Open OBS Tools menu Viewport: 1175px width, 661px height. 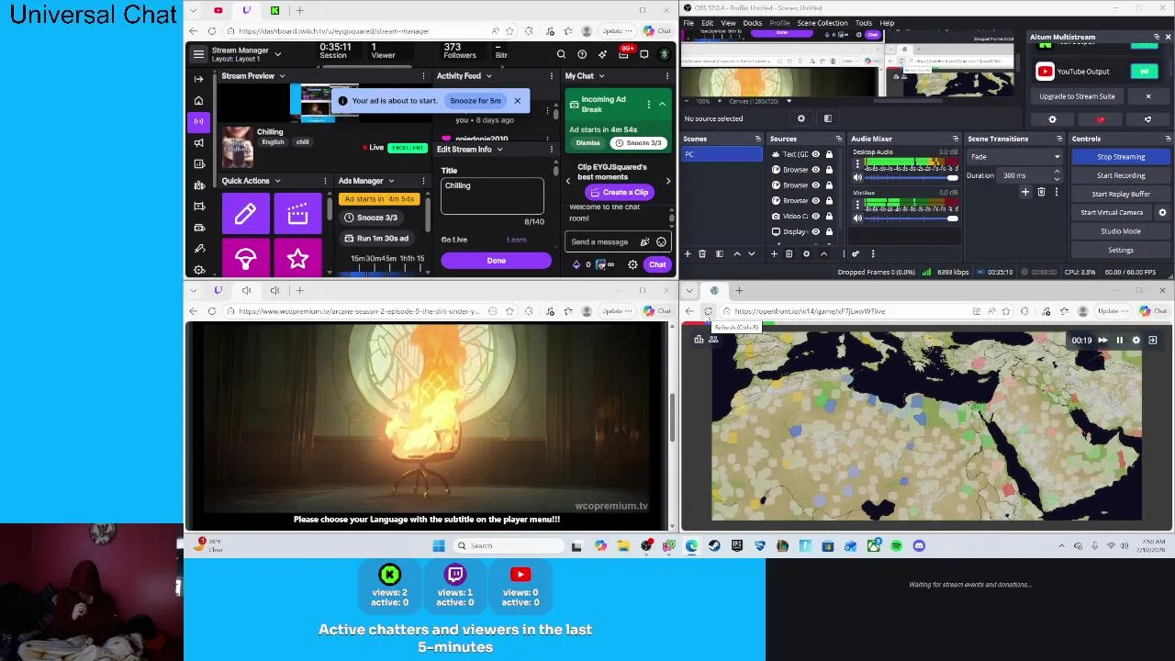coord(864,23)
